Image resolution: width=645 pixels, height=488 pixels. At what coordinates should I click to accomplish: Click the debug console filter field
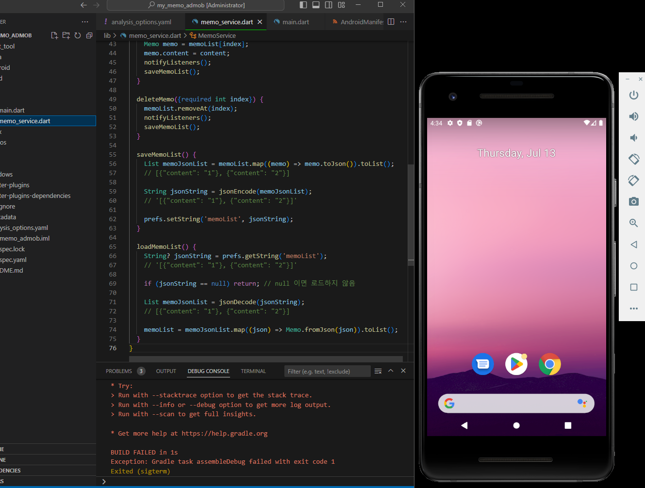point(328,371)
